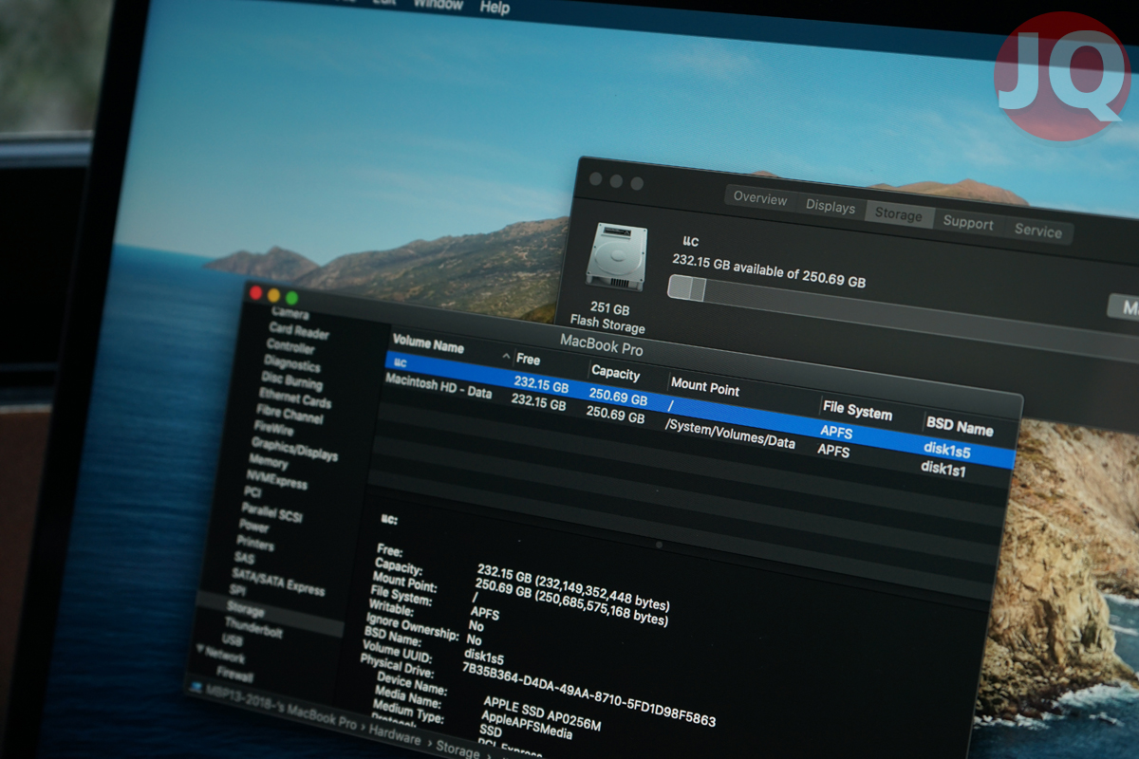1139x759 pixels.
Task: Select USB in the sidebar
Action: click(x=232, y=641)
